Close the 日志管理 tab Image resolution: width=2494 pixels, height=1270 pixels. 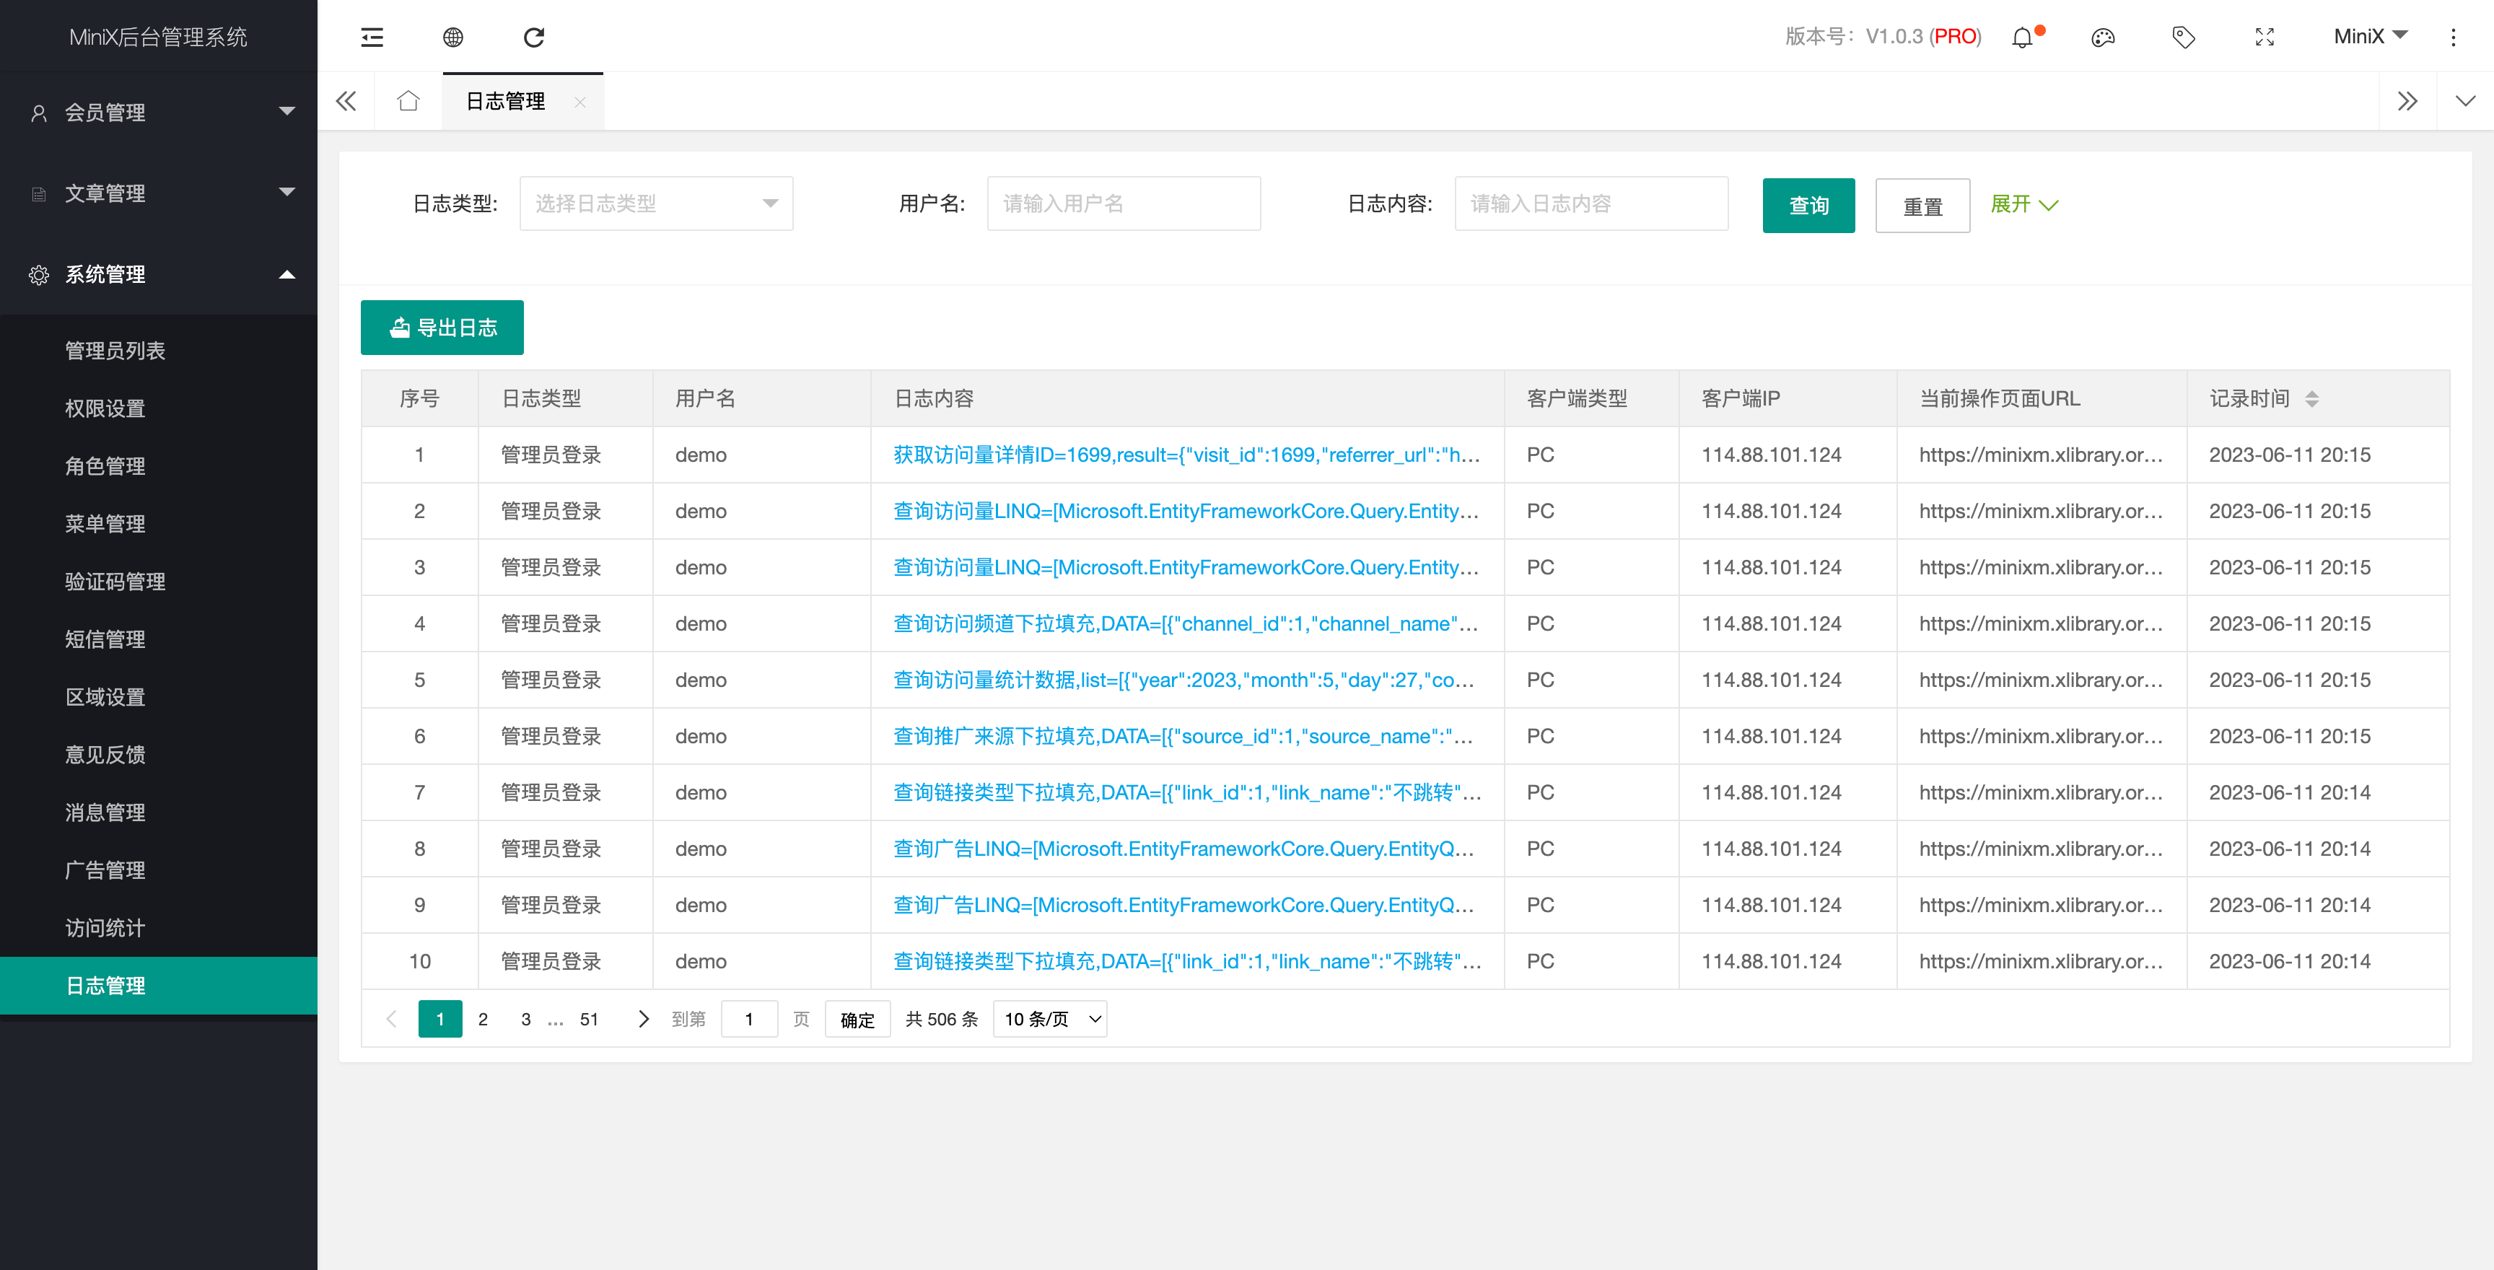pyautogui.click(x=580, y=102)
